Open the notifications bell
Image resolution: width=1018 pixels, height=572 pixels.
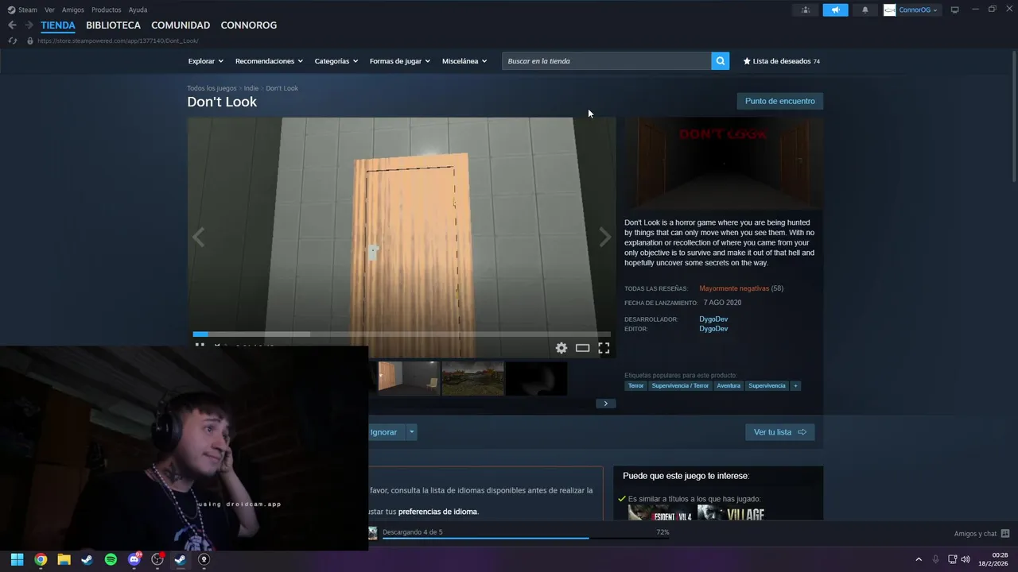coord(865,10)
